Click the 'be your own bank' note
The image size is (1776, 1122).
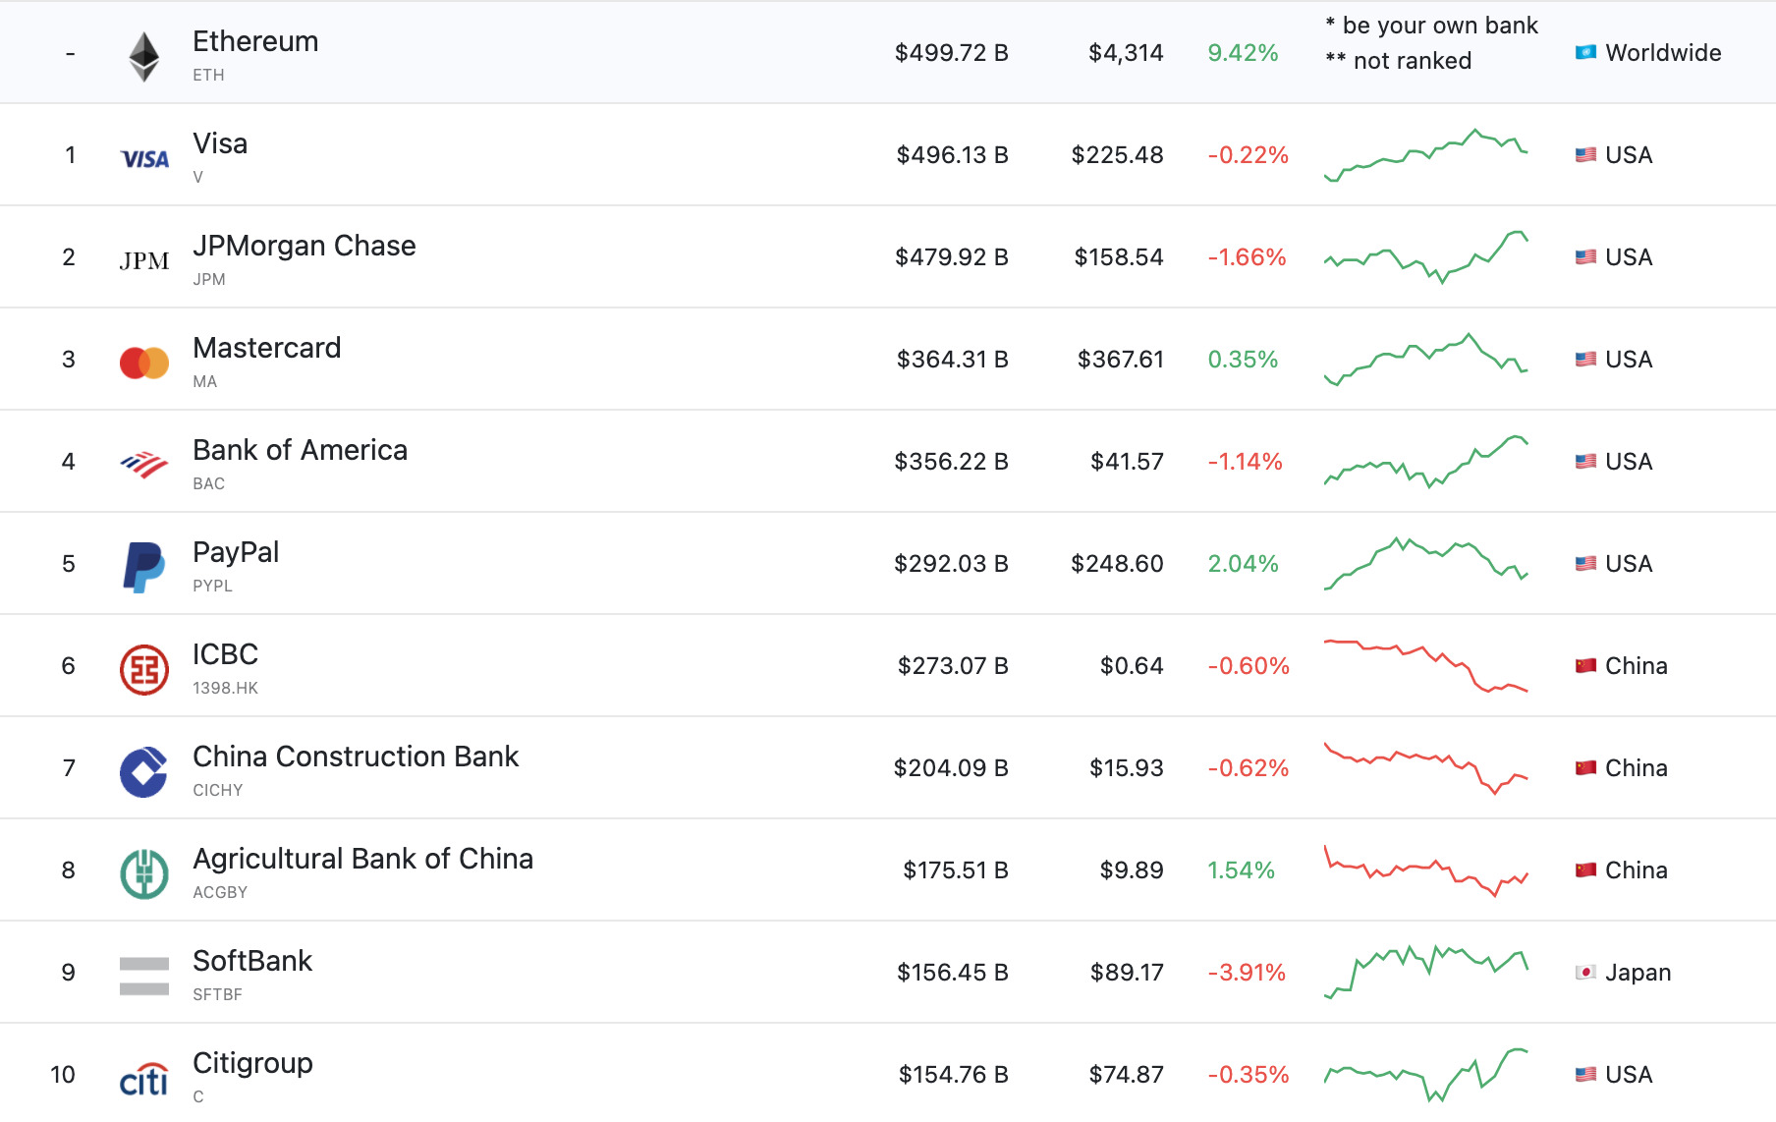click(x=1431, y=26)
